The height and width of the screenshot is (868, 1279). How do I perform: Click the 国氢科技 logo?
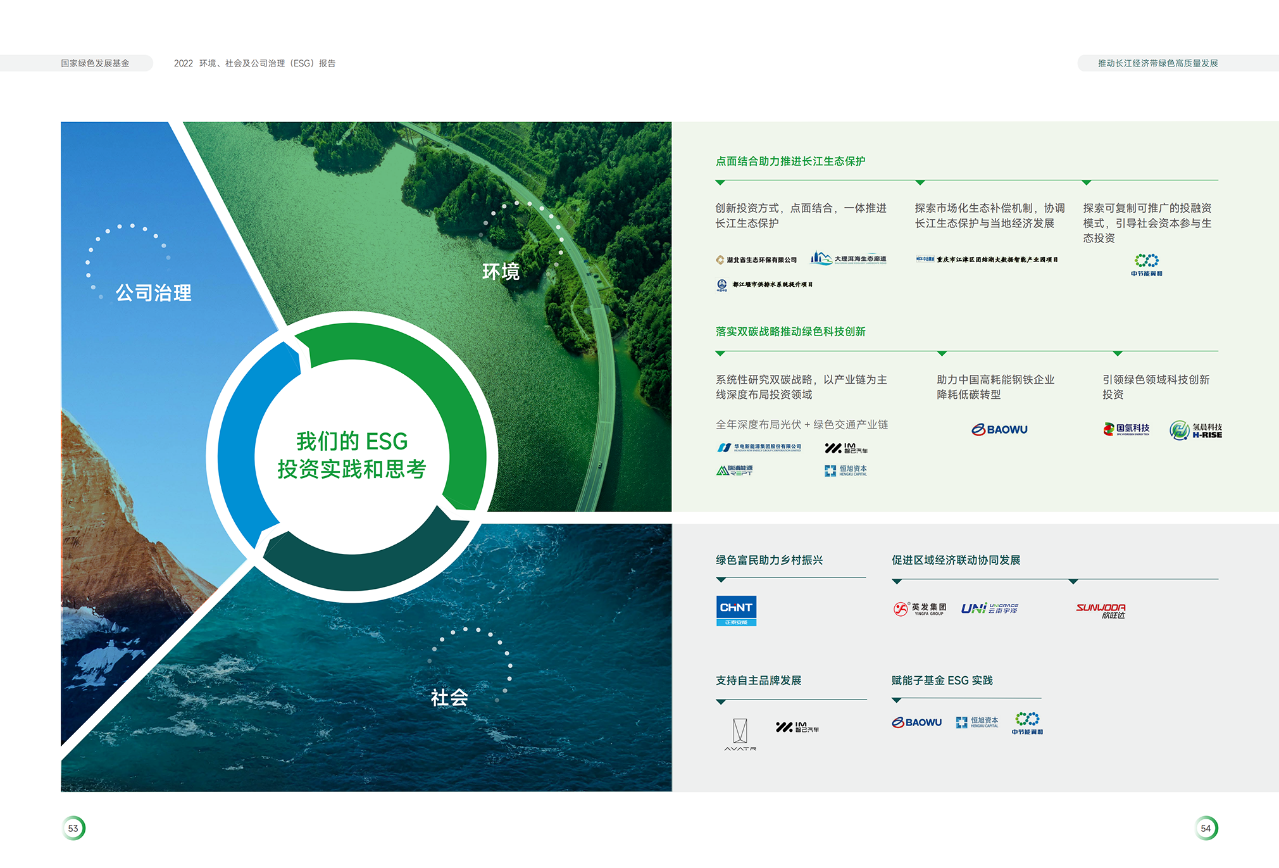(x=1126, y=429)
